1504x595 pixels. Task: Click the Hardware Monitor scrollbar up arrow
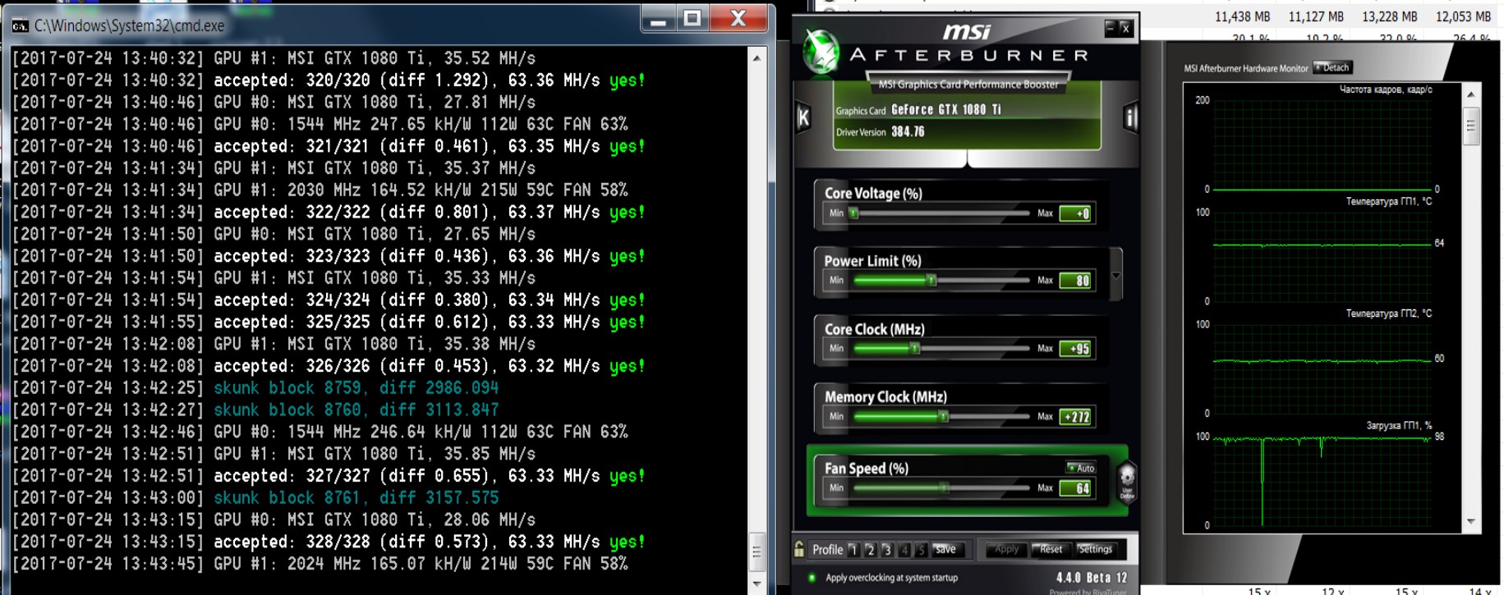coord(1470,94)
